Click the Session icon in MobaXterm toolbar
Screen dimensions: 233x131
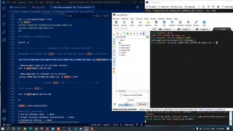[x=116, y=23]
